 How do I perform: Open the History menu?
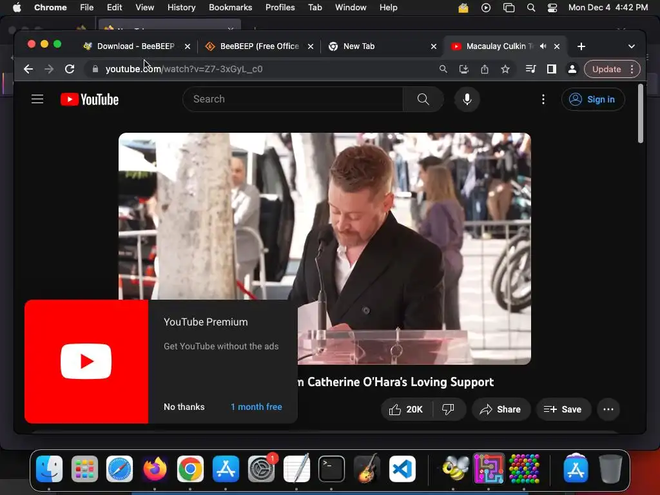(x=181, y=8)
